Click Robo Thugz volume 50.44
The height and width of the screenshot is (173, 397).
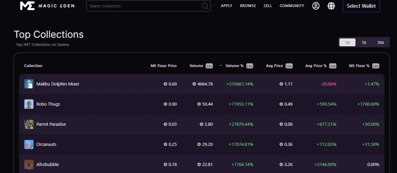pyautogui.click(x=205, y=104)
